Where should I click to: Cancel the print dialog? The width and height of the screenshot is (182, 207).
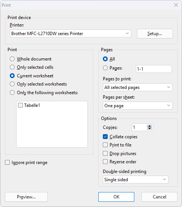coord(159,197)
